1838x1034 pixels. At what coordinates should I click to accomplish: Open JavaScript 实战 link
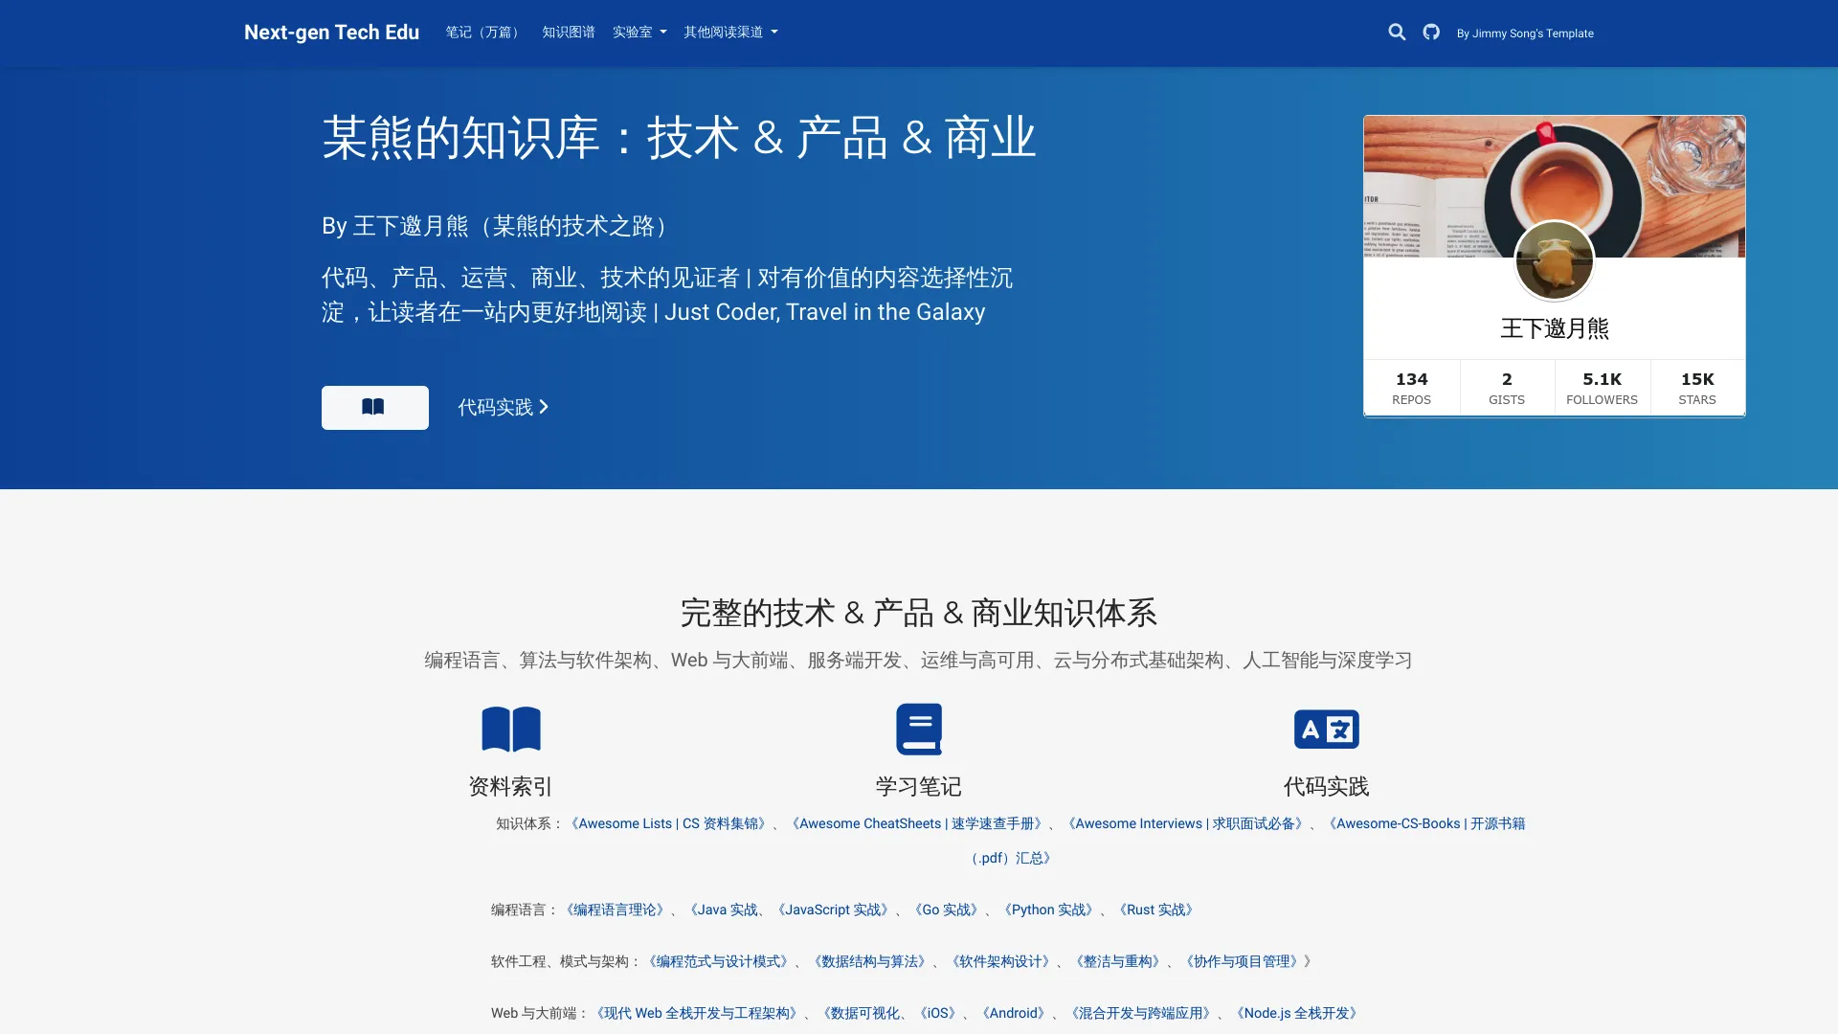[x=833, y=910]
